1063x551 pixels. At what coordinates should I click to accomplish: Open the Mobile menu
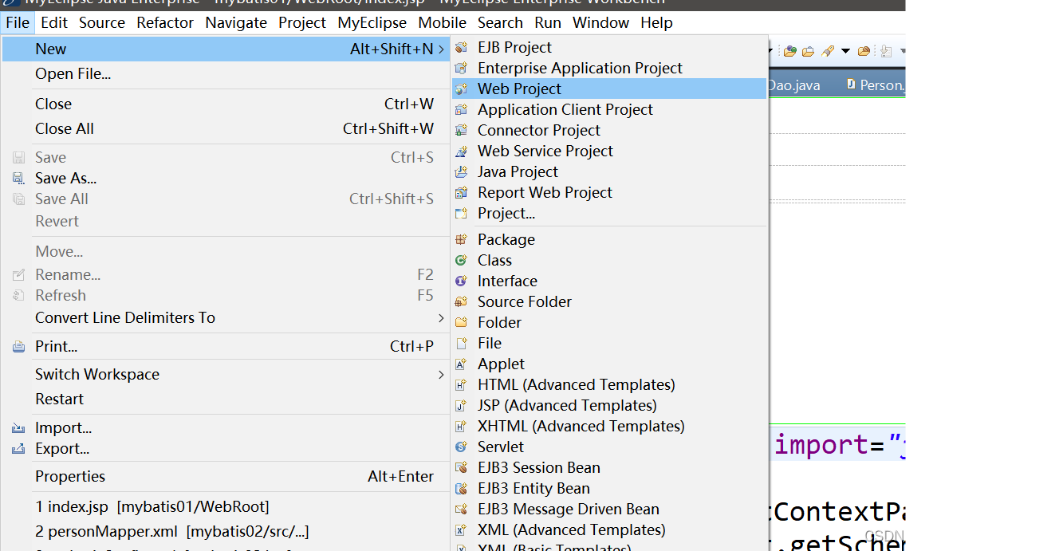click(443, 23)
